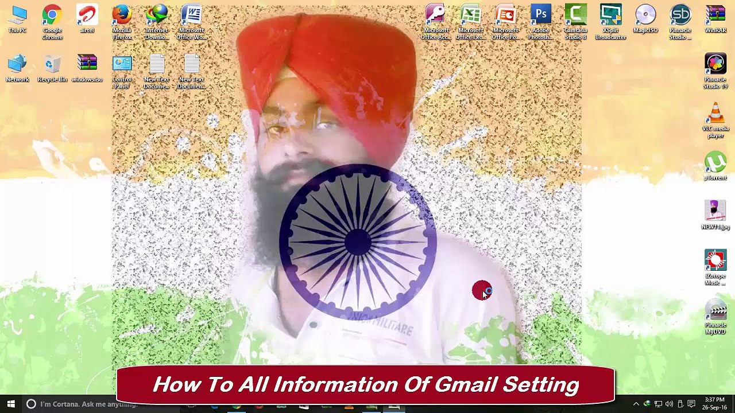Viewport: 735px width, 413px height.
Task: Open the Action Center notifications
Action: coord(691,404)
